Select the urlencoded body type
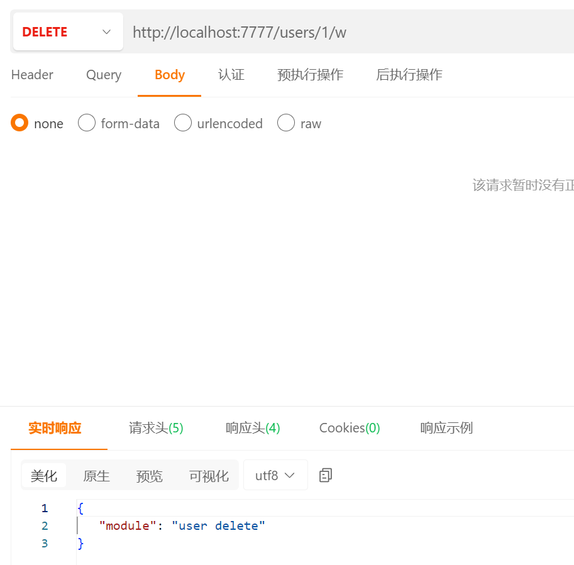This screenshot has height=565, width=574. 183,123
